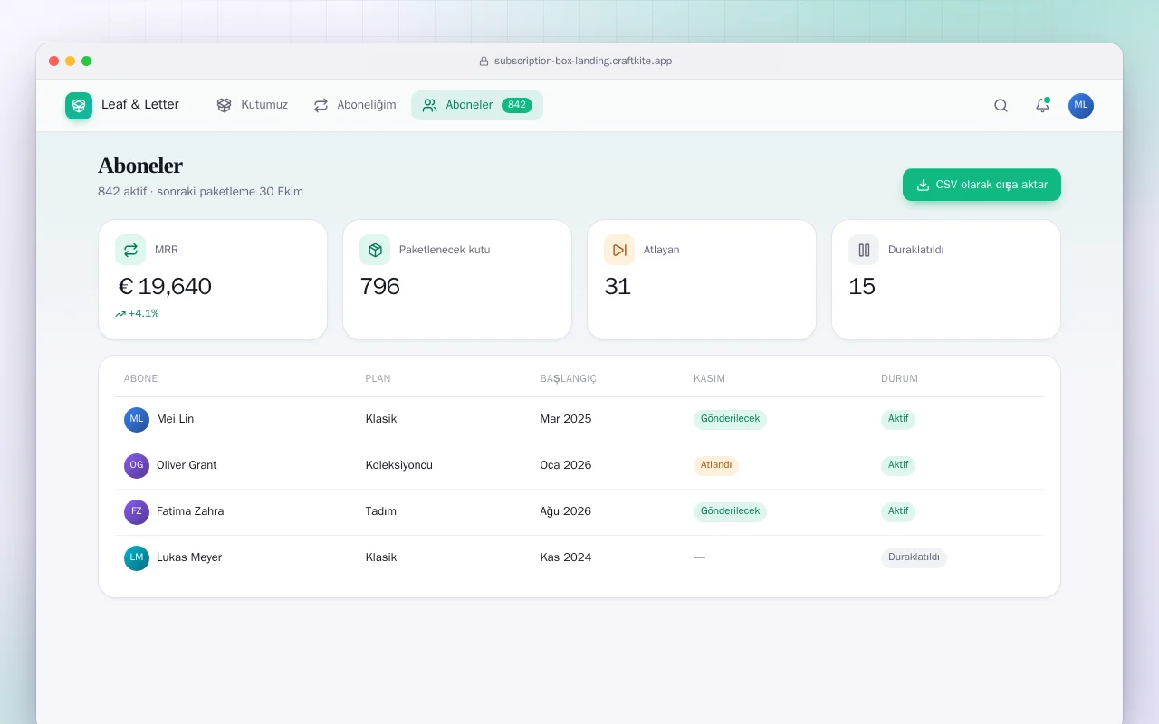1159x724 pixels.
Task: Click the +4.1% MRR trend
Action: [137, 314]
